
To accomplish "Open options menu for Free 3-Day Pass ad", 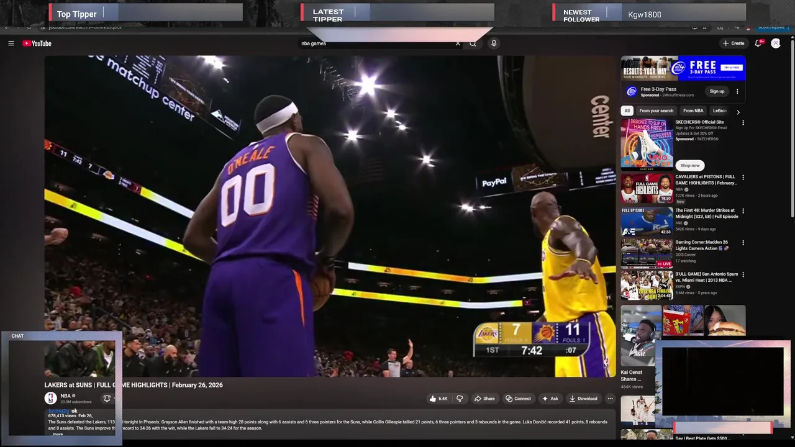I will point(737,91).
